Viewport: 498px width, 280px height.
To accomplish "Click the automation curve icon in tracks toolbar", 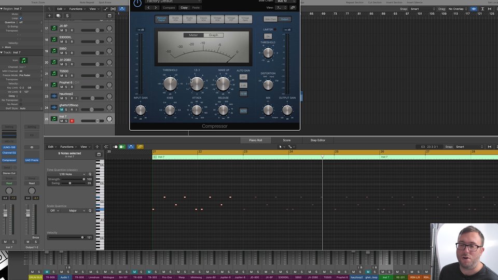I will click(106, 9).
